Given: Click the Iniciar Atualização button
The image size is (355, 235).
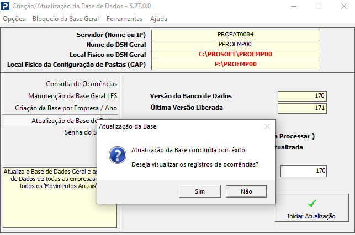Looking at the screenshot, I should (312, 207).
